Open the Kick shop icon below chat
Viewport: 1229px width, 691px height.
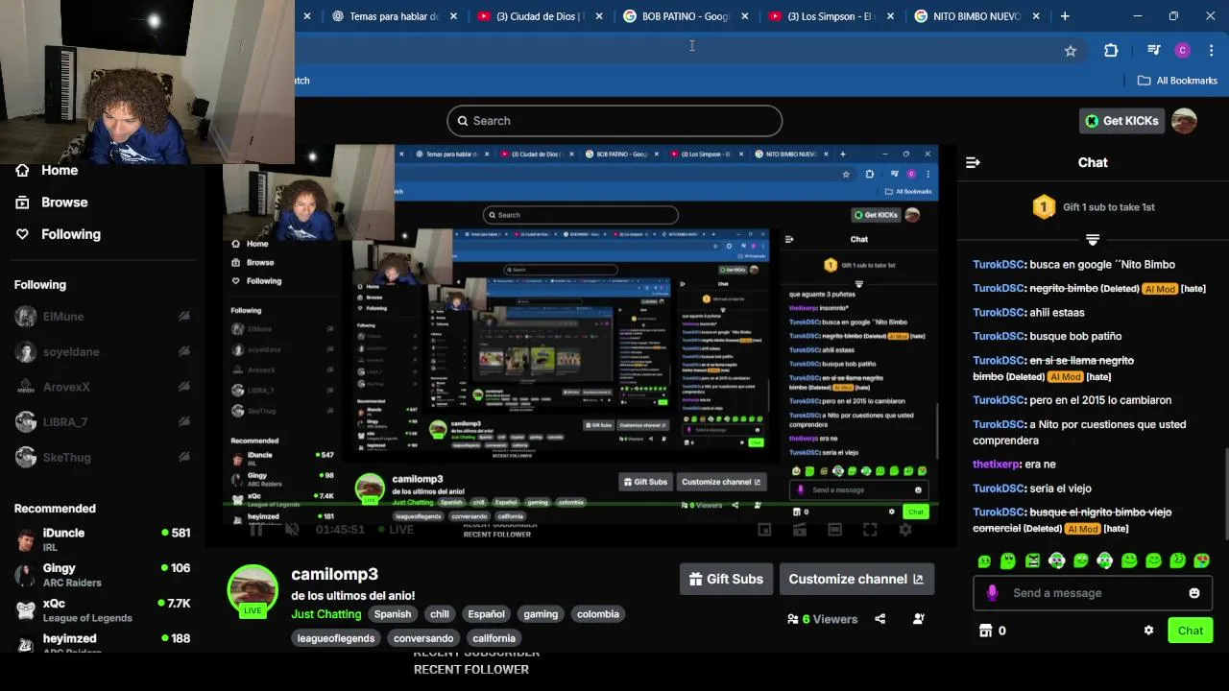point(985,631)
